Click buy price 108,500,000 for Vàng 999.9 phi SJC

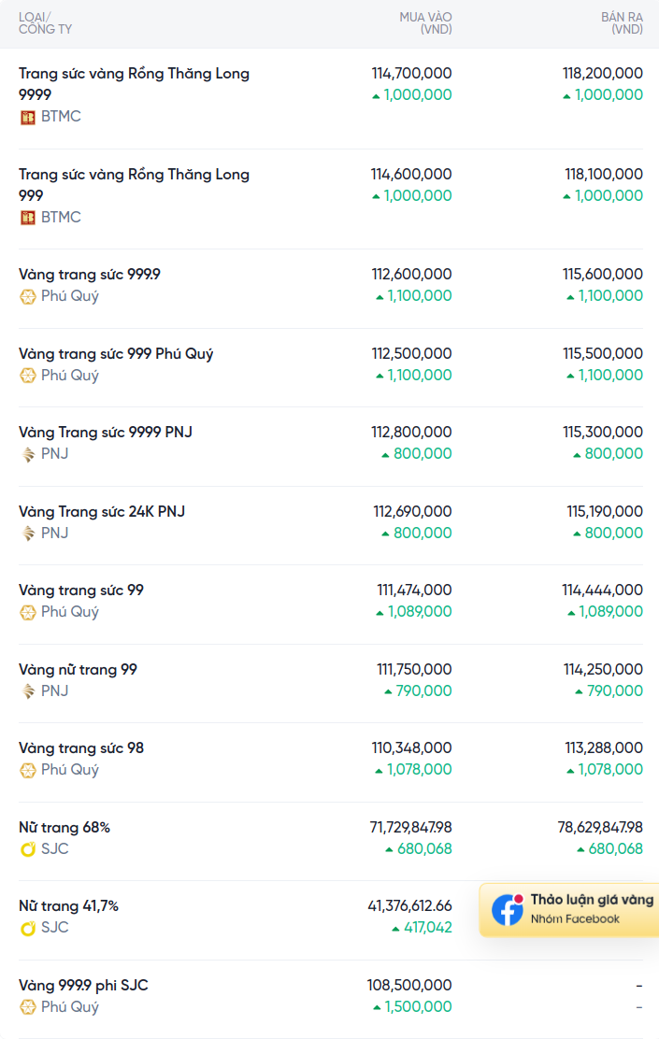point(409,986)
